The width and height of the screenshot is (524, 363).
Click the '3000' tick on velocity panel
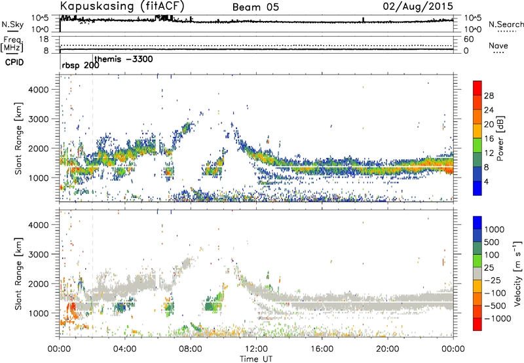click(x=38, y=254)
